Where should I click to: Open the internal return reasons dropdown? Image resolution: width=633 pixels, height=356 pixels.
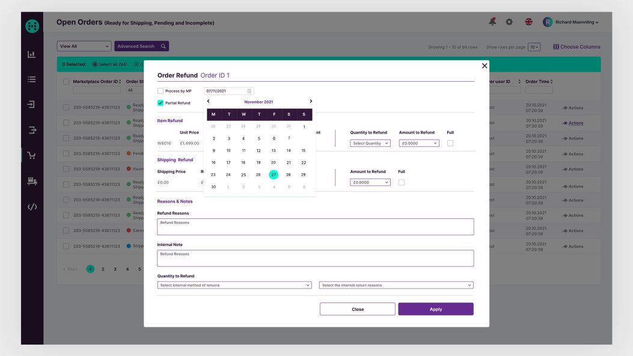click(x=396, y=285)
